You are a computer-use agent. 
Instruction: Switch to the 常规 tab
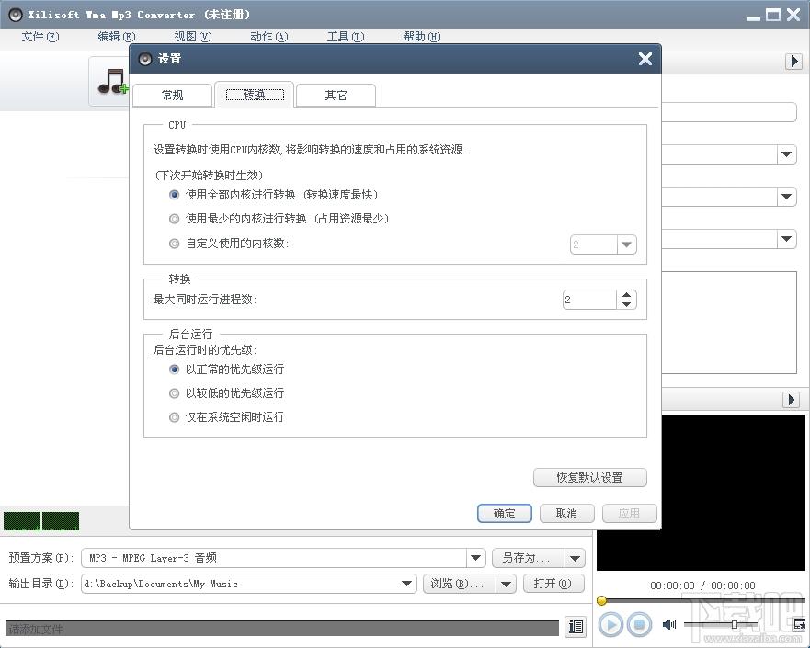coord(173,96)
